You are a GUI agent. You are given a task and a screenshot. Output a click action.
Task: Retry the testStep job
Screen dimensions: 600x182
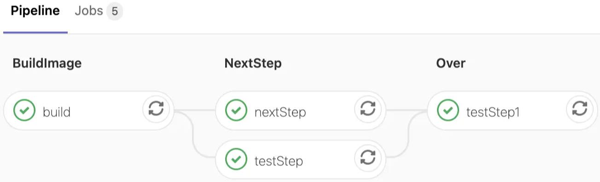tap(367, 159)
